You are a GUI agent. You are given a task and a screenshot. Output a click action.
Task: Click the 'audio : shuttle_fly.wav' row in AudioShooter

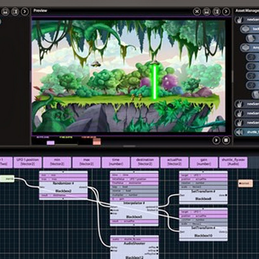point(134,240)
